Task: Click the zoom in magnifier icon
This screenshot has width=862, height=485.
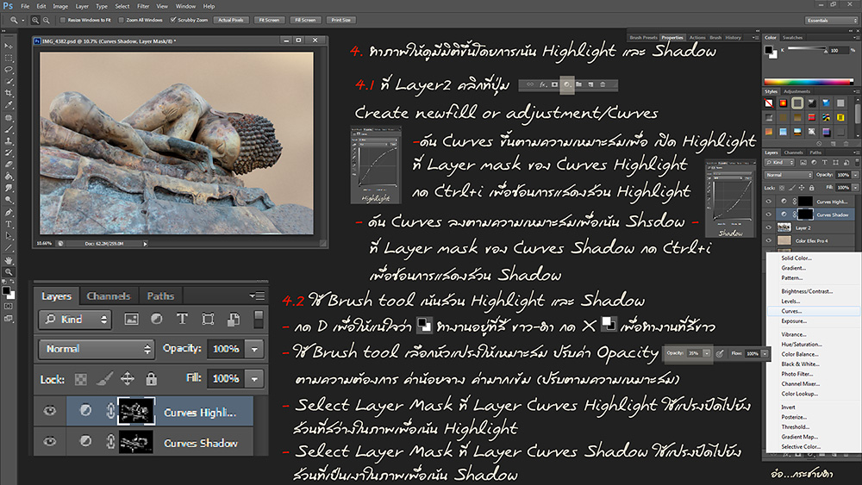Action: (35, 20)
